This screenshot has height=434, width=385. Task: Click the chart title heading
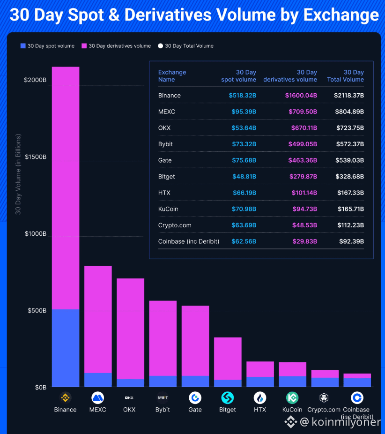pos(194,15)
